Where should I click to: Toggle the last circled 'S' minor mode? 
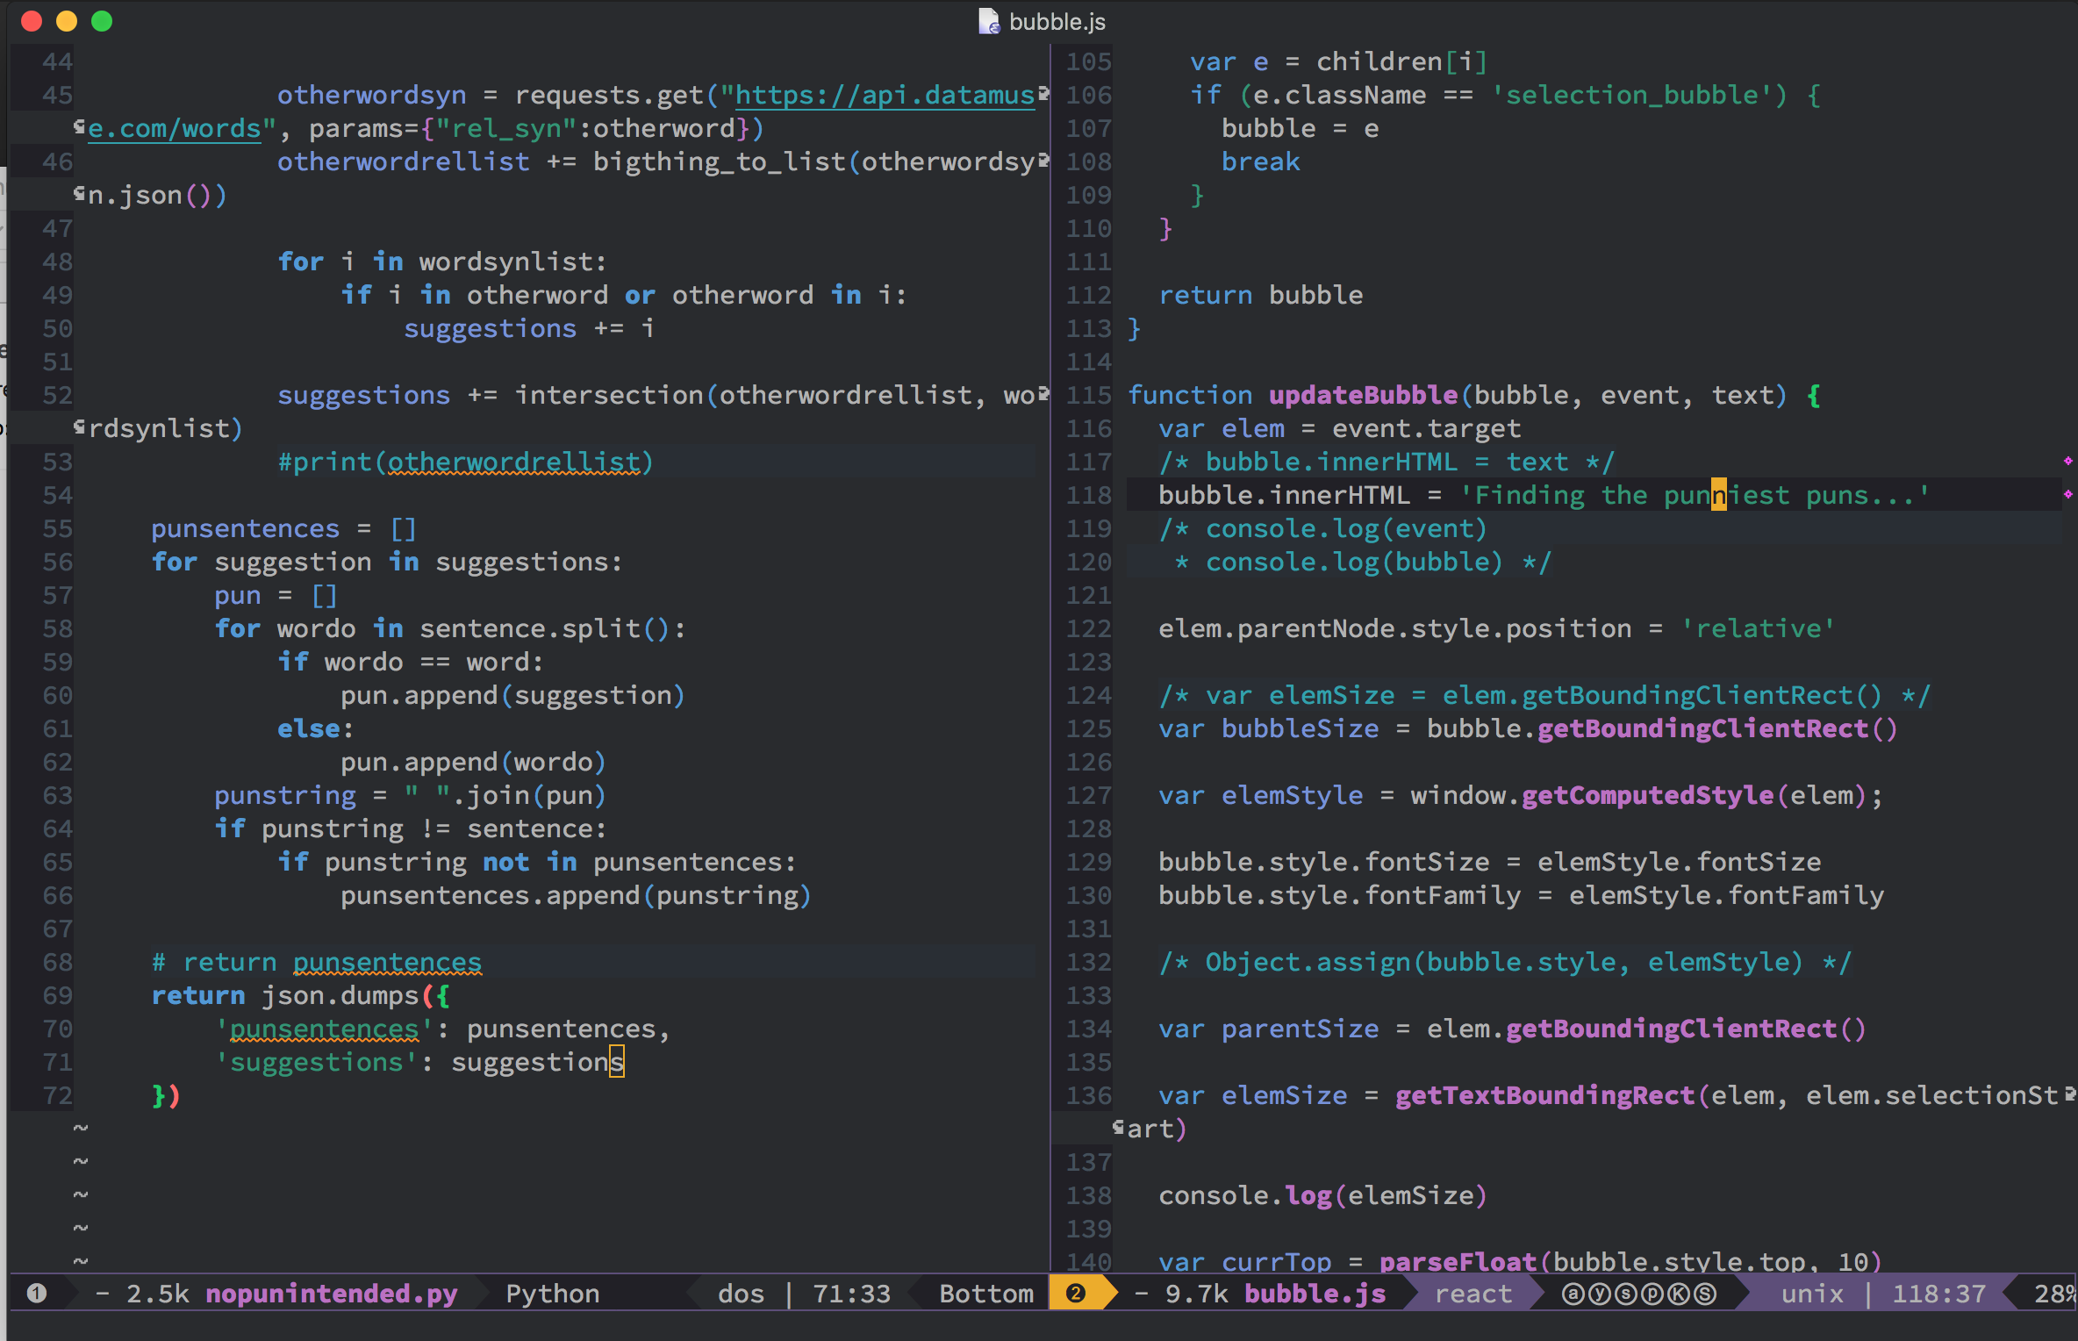point(1705,1294)
